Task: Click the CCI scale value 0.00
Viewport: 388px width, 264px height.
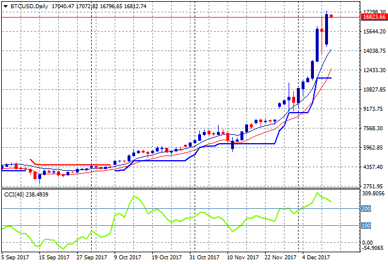Action: point(367,243)
